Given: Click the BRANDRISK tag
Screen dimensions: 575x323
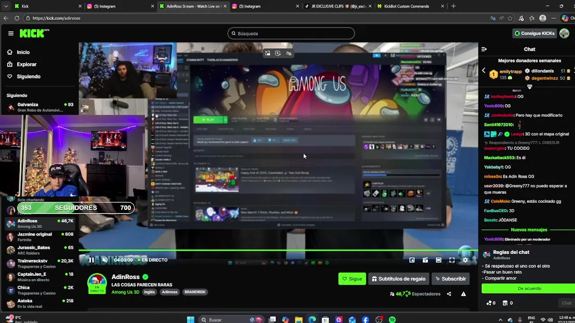Looking at the screenshot, I should [195, 292].
